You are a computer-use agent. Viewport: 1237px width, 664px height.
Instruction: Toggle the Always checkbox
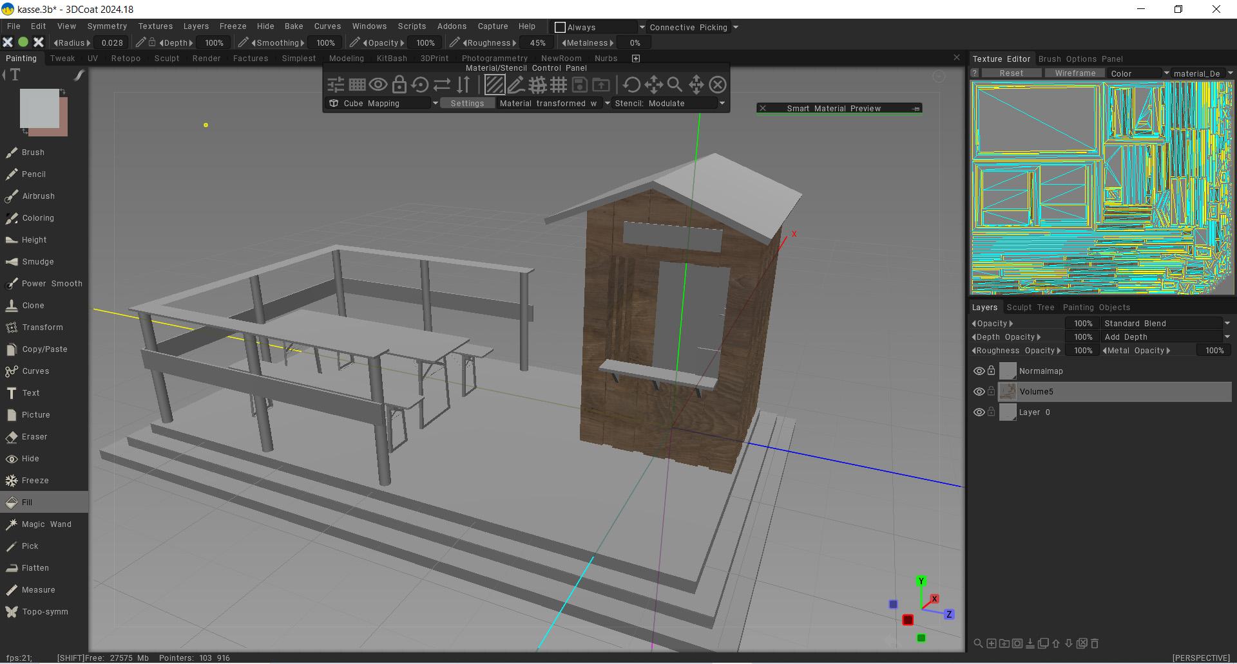coord(560,28)
